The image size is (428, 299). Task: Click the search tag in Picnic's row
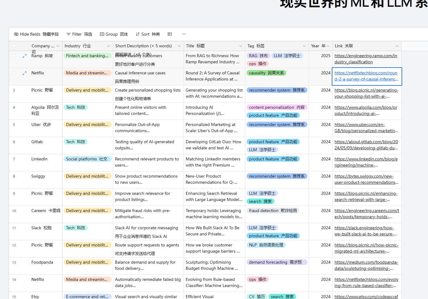click(260, 201)
